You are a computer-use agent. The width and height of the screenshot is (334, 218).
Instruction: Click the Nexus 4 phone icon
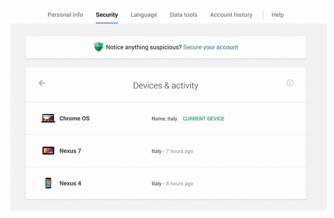pyautogui.click(x=48, y=183)
